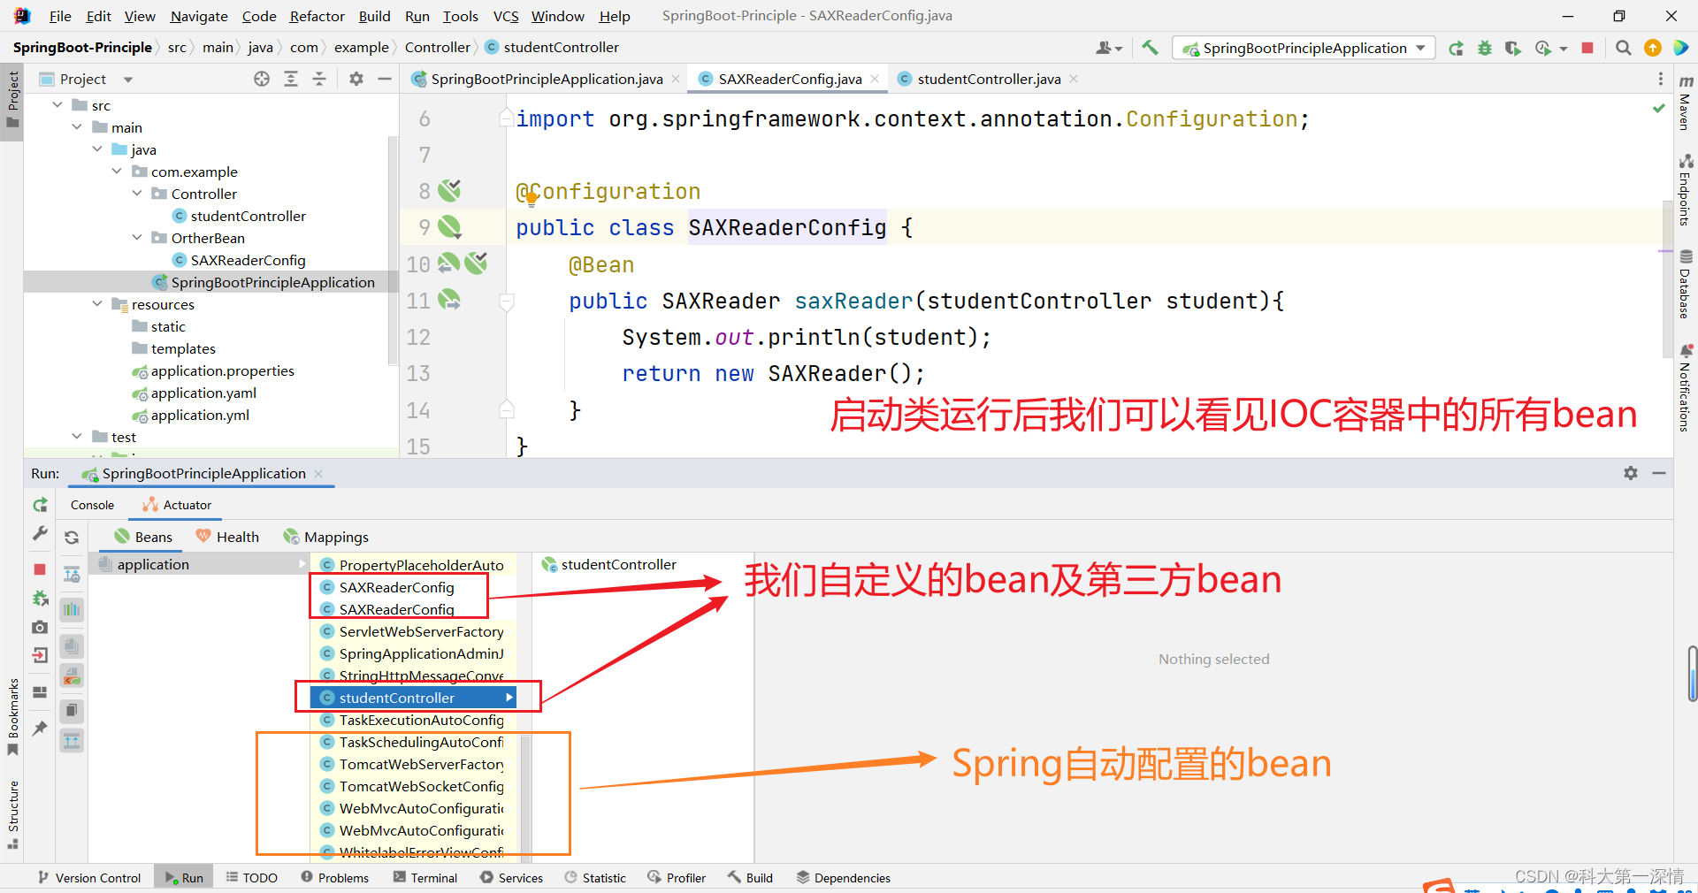Open Run window gear settings
This screenshot has height=893, width=1698.
click(x=1631, y=473)
